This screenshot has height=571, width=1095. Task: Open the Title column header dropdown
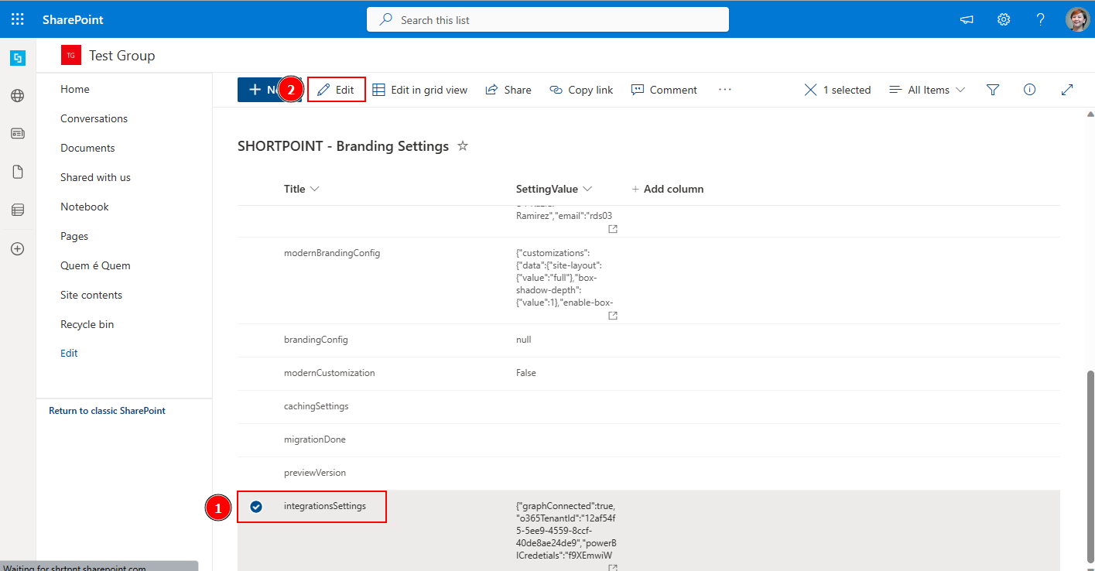pos(301,189)
